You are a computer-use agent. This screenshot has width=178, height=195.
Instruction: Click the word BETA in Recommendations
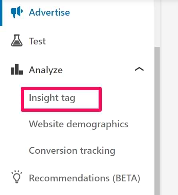tap(127, 178)
